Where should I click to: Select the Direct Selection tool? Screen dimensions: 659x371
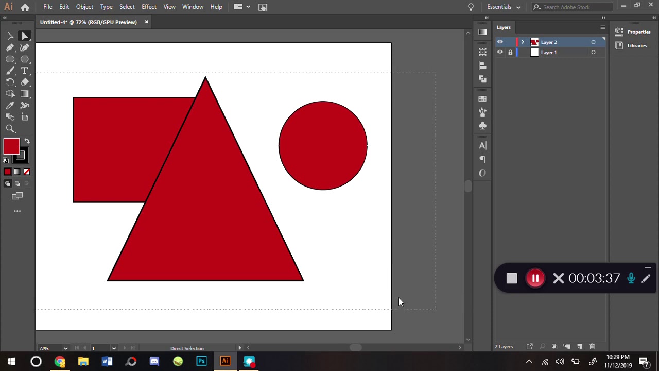tap(24, 36)
